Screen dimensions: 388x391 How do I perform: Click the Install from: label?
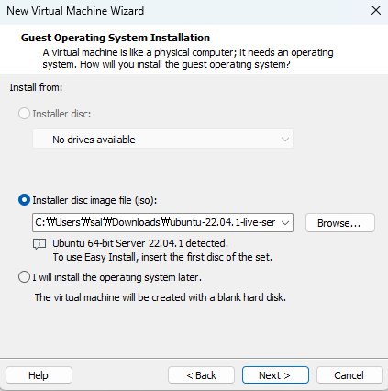point(36,87)
